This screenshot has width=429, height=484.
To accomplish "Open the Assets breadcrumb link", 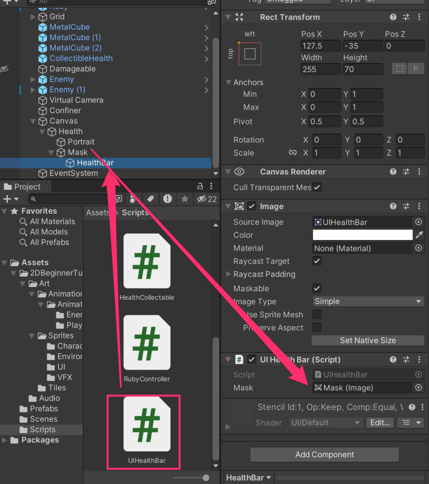I will pos(98,212).
